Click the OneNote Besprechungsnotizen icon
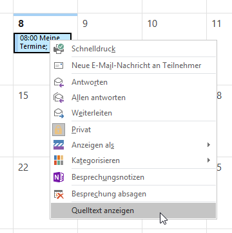This screenshot has height=233, width=232. click(59, 177)
